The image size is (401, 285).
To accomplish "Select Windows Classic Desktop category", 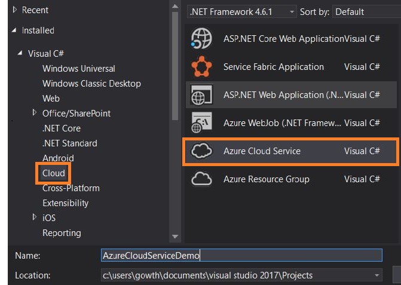I will (91, 84).
